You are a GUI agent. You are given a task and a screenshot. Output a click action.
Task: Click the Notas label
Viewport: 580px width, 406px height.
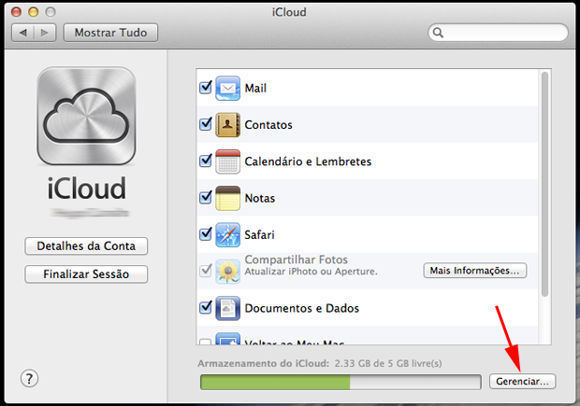pyautogui.click(x=260, y=198)
